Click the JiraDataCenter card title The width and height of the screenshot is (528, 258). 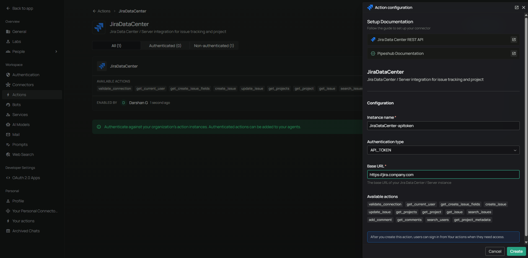pos(124,66)
